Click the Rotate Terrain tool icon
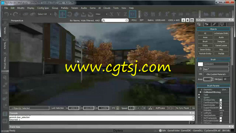The height and width of the screenshot is (133, 236). point(91,14)
